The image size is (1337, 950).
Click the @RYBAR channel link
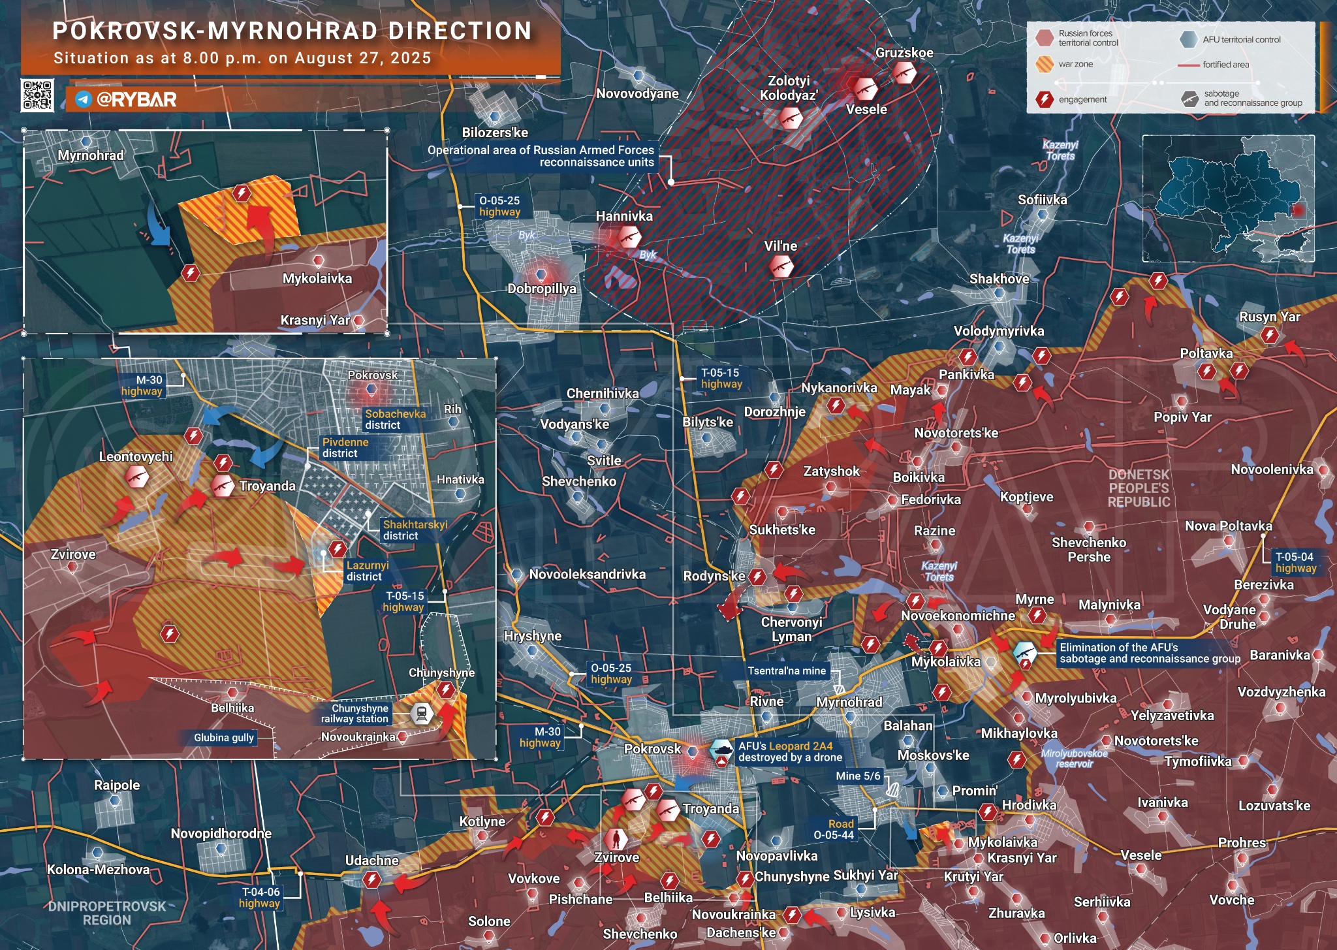coord(136,99)
